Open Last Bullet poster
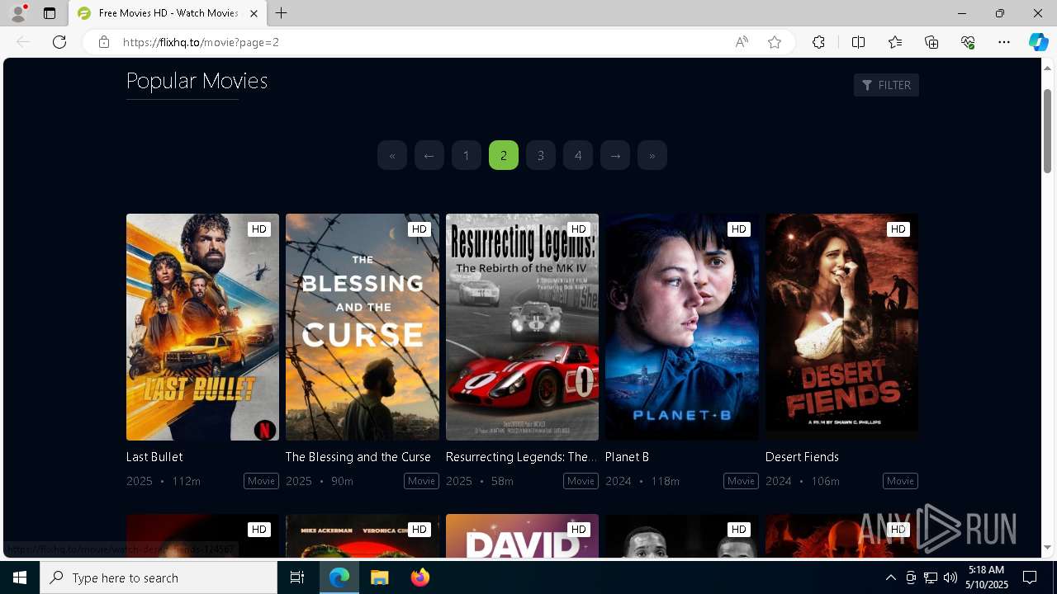Image resolution: width=1057 pixels, height=594 pixels. tap(202, 327)
